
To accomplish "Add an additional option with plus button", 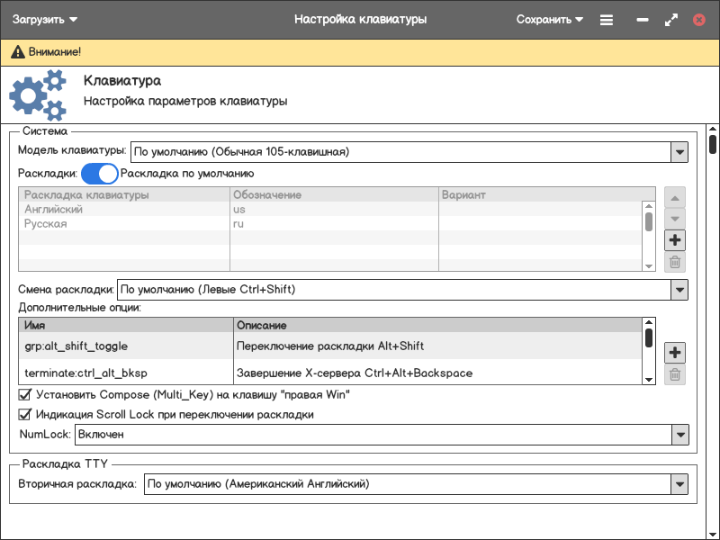I will click(x=675, y=353).
